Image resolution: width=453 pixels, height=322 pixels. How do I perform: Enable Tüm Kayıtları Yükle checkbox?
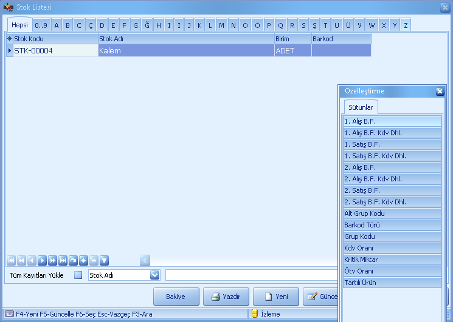(78, 275)
